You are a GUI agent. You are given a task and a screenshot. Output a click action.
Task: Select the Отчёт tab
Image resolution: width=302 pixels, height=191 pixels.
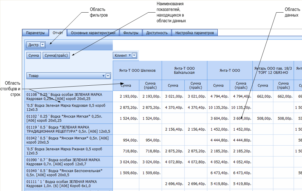[58, 33]
